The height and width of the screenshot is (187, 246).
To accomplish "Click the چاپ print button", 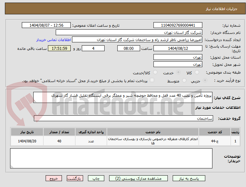I will coord(96,179).
